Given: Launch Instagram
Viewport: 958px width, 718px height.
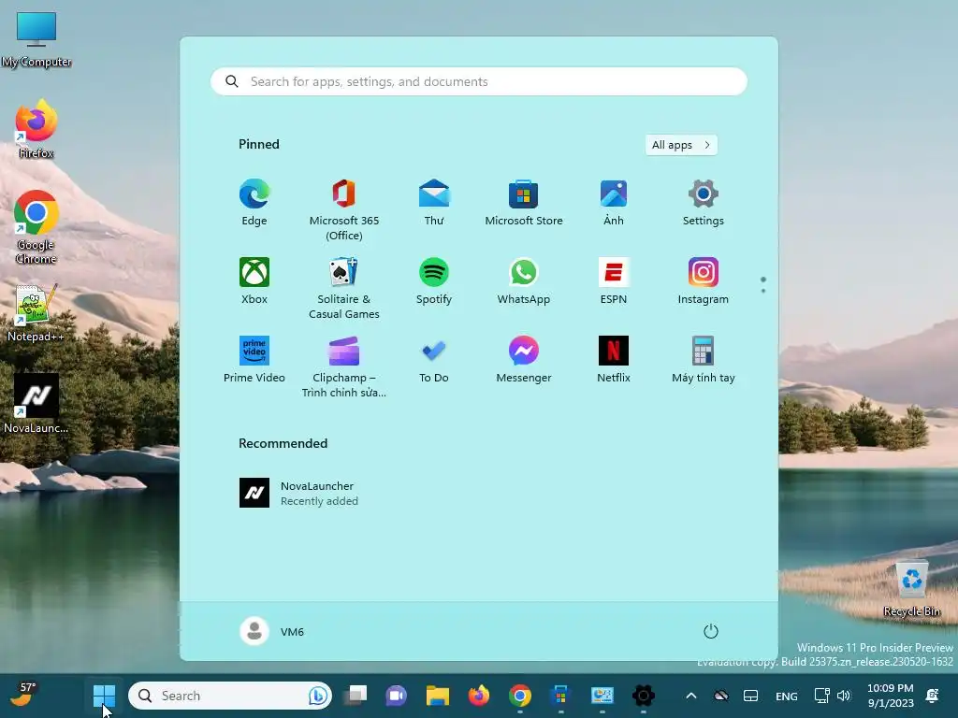Looking at the screenshot, I should pyautogui.click(x=704, y=280).
